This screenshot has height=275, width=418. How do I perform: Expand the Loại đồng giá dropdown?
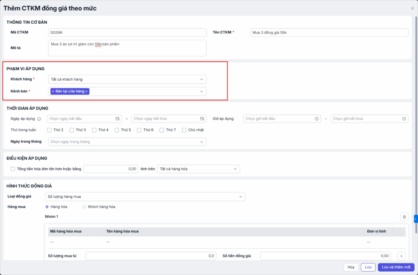coord(145,197)
